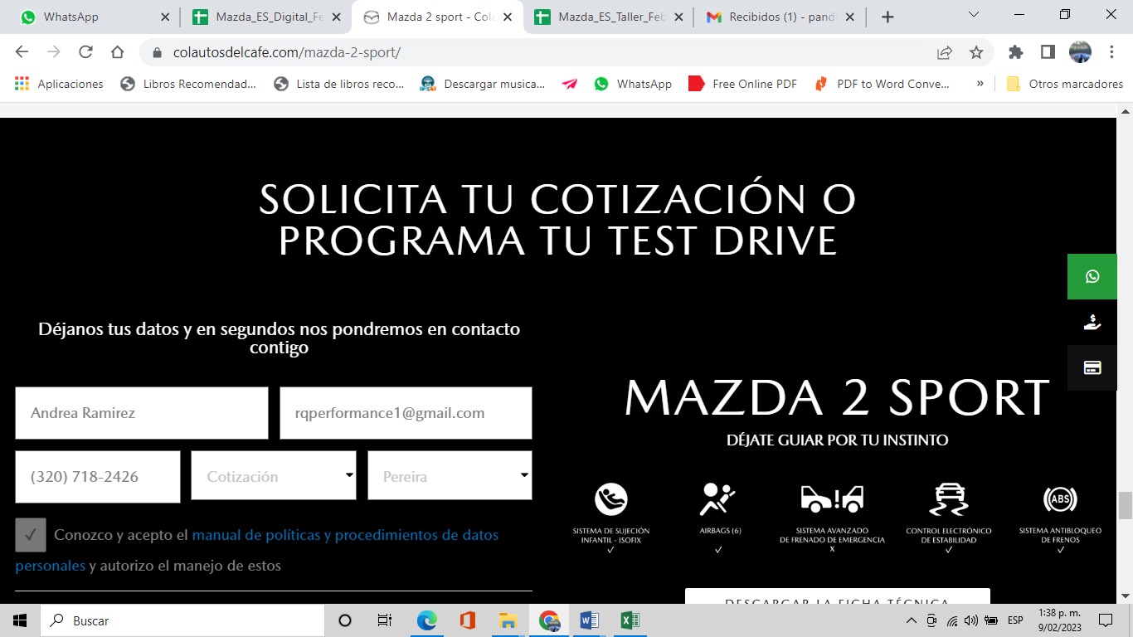
Task: Click the credit card side icon
Action: [x=1092, y=367]
